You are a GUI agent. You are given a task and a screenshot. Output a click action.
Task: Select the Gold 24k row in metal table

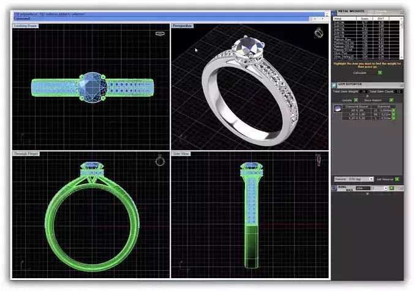[366, 23]
